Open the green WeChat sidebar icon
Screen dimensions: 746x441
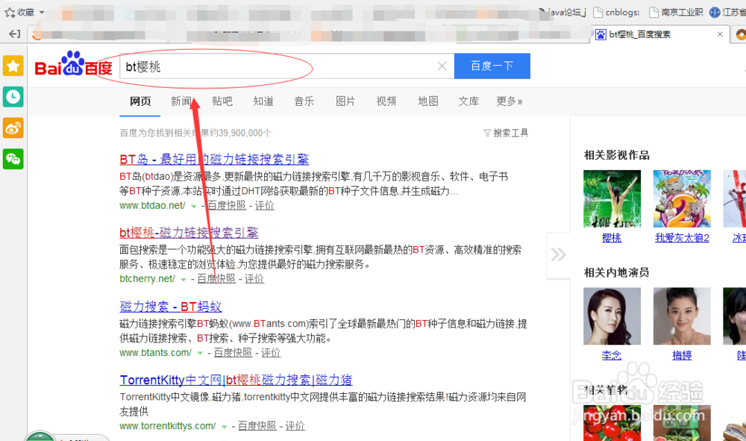click(13, 159)
